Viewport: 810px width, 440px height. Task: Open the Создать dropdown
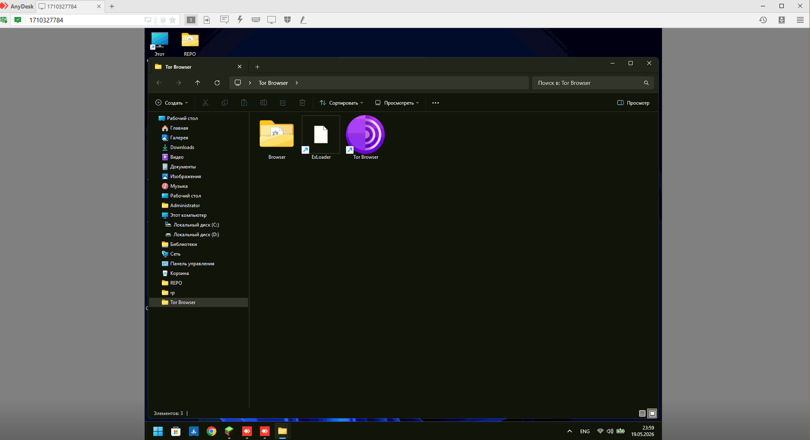[x=172, y=103]
